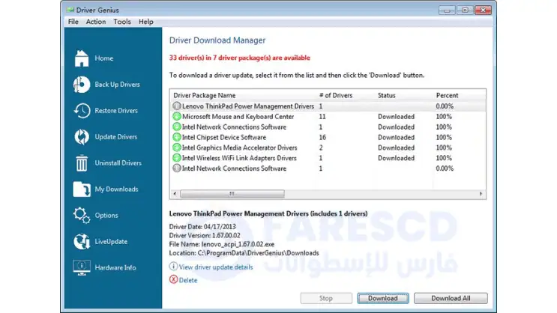Open the Options gear icon

pyautogui.click(x=81, y=216)
